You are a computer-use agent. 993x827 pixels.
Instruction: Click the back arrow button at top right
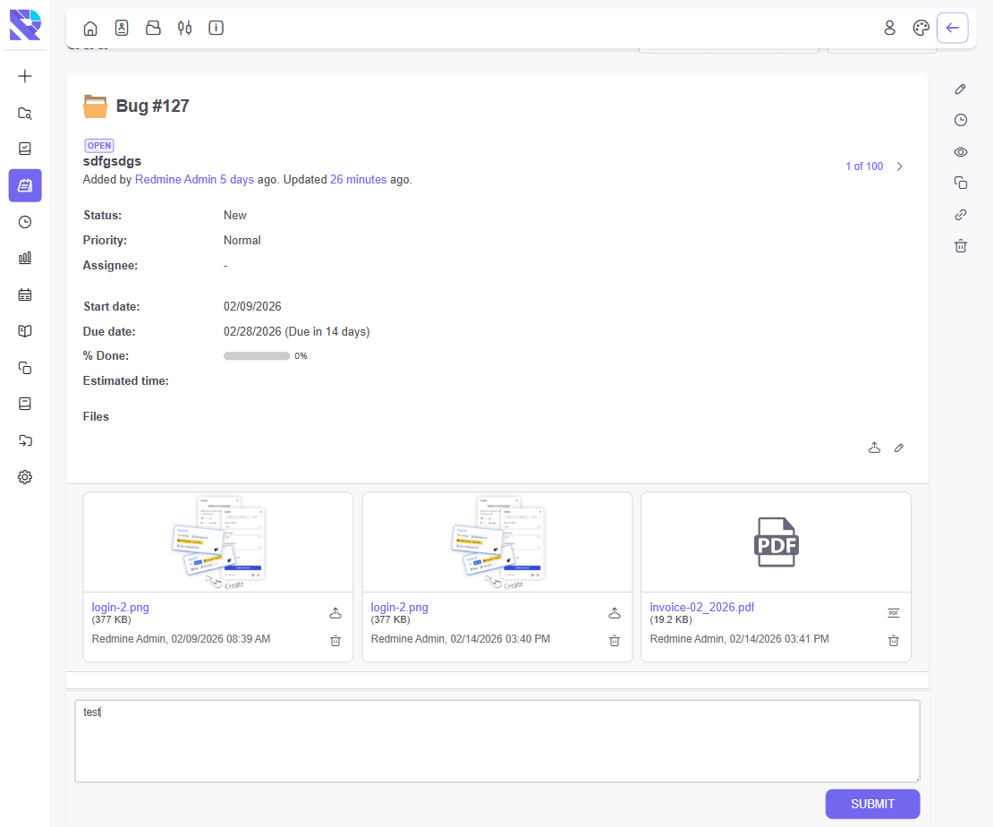952,28
